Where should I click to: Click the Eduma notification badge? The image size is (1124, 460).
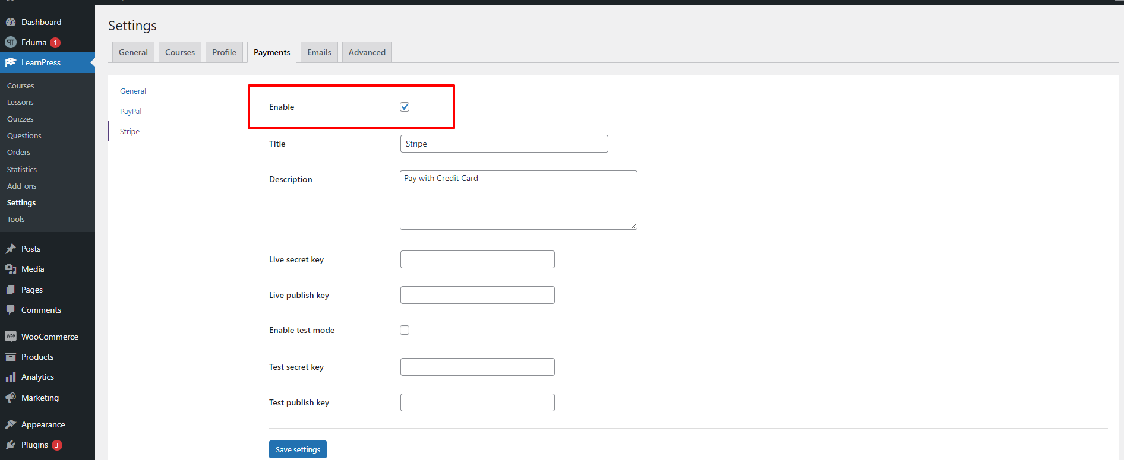click(x=55, y=43)
